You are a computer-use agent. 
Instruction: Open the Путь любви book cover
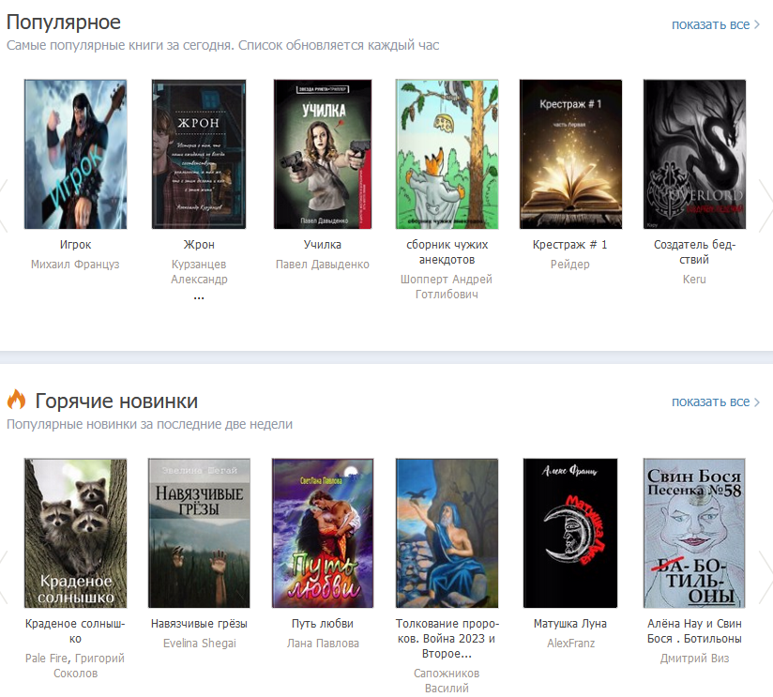pos(323,534)
